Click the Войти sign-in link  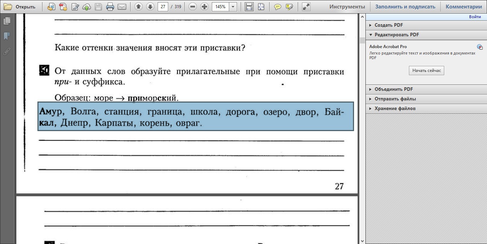click(x=475, y=17)
